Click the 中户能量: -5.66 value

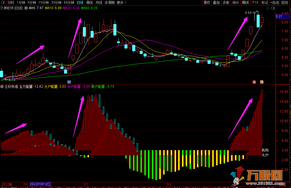(x=79, y=87)
